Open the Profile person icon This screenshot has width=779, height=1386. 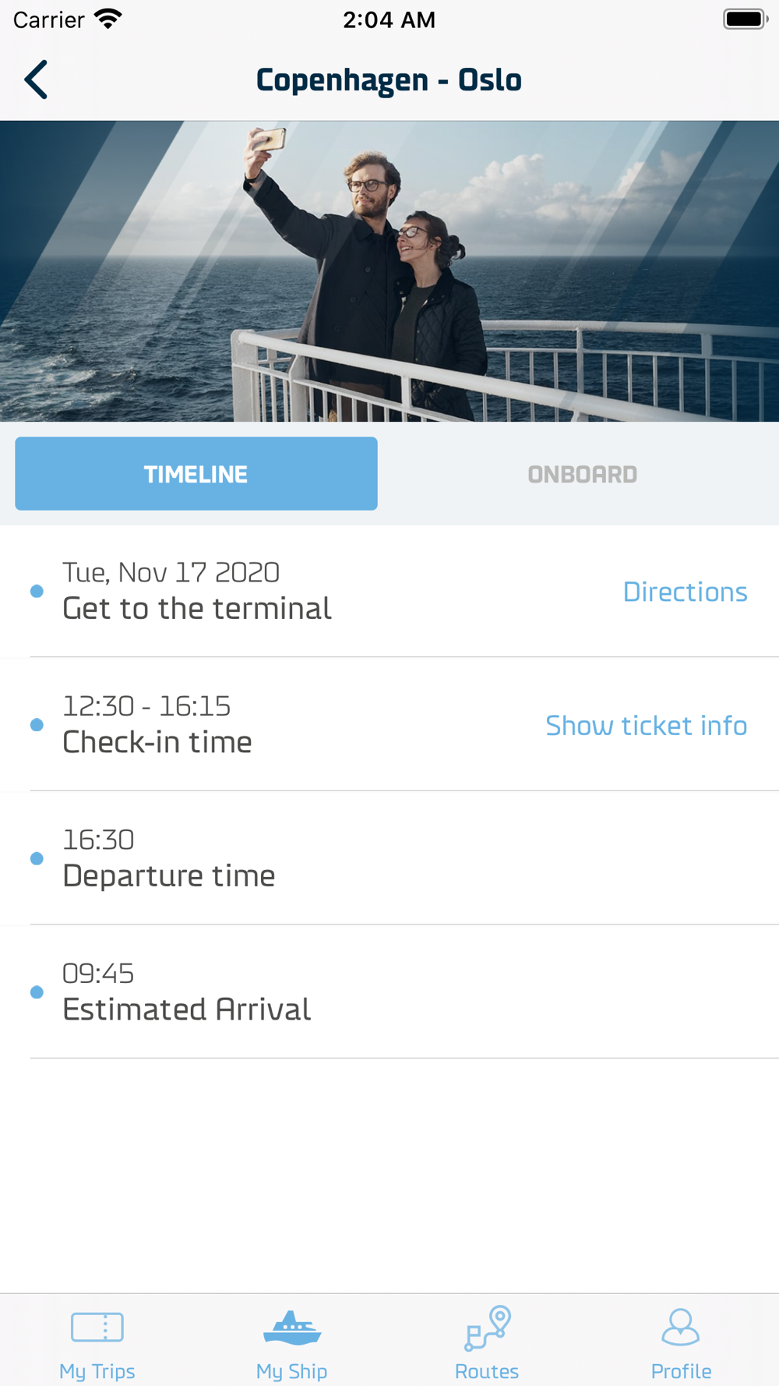click(681, 1327)
